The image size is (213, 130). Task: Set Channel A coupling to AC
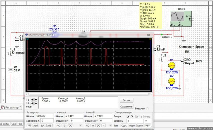pos(58,125)
